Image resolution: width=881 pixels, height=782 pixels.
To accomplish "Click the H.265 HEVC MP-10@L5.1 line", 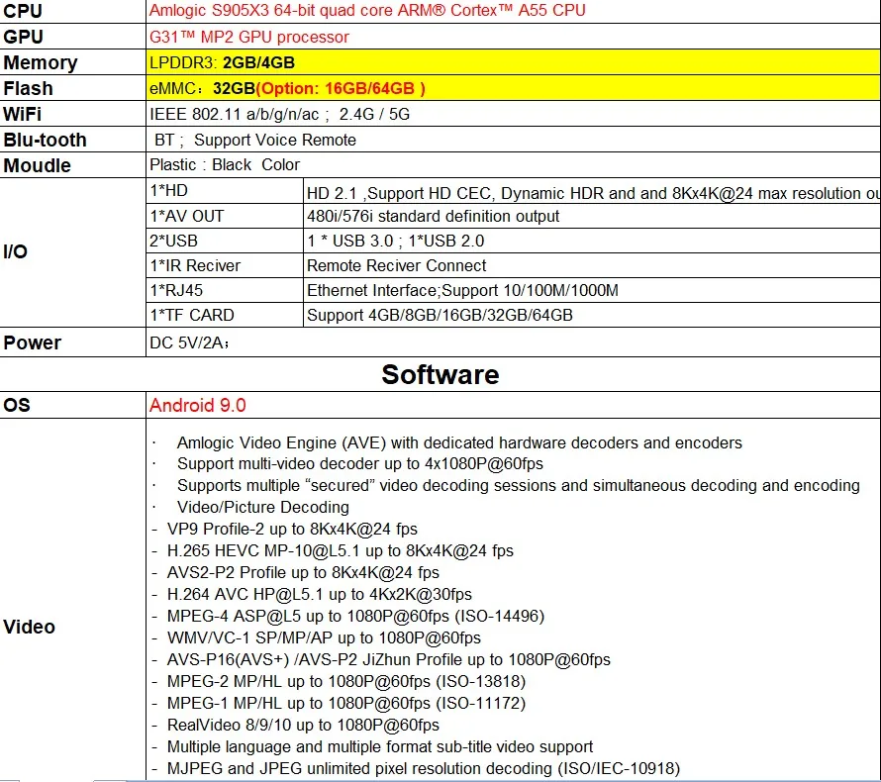I will coord(340,550).
